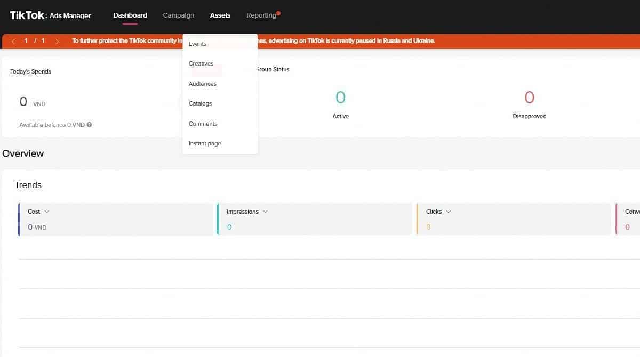Click the red notification dot on Reporting

(278, 13)
